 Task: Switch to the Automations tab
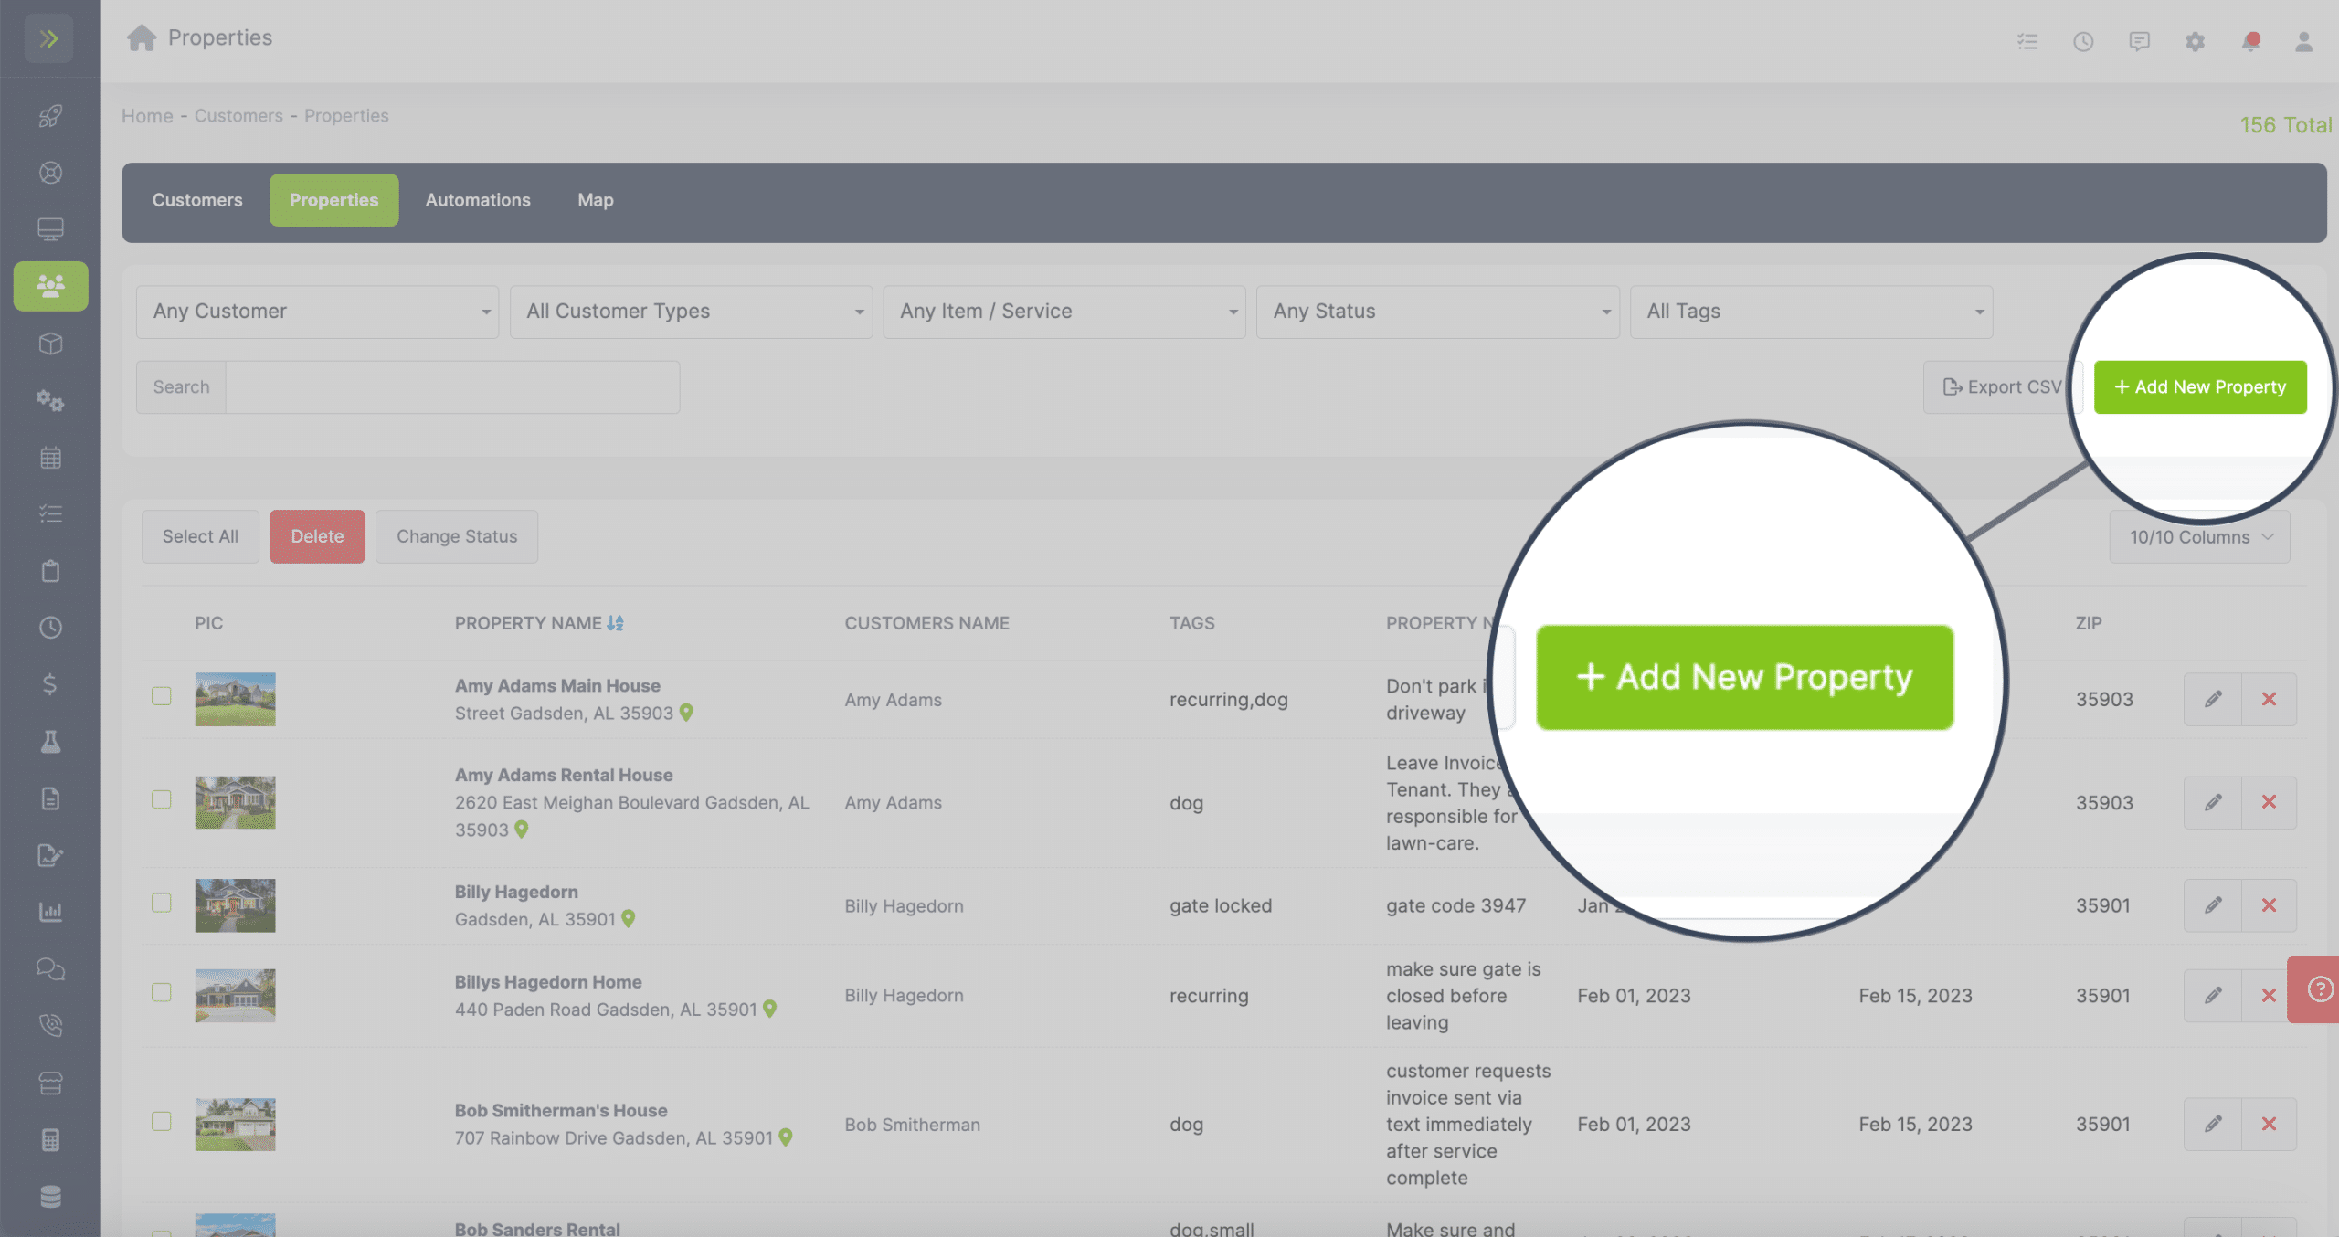pos(478,200)
